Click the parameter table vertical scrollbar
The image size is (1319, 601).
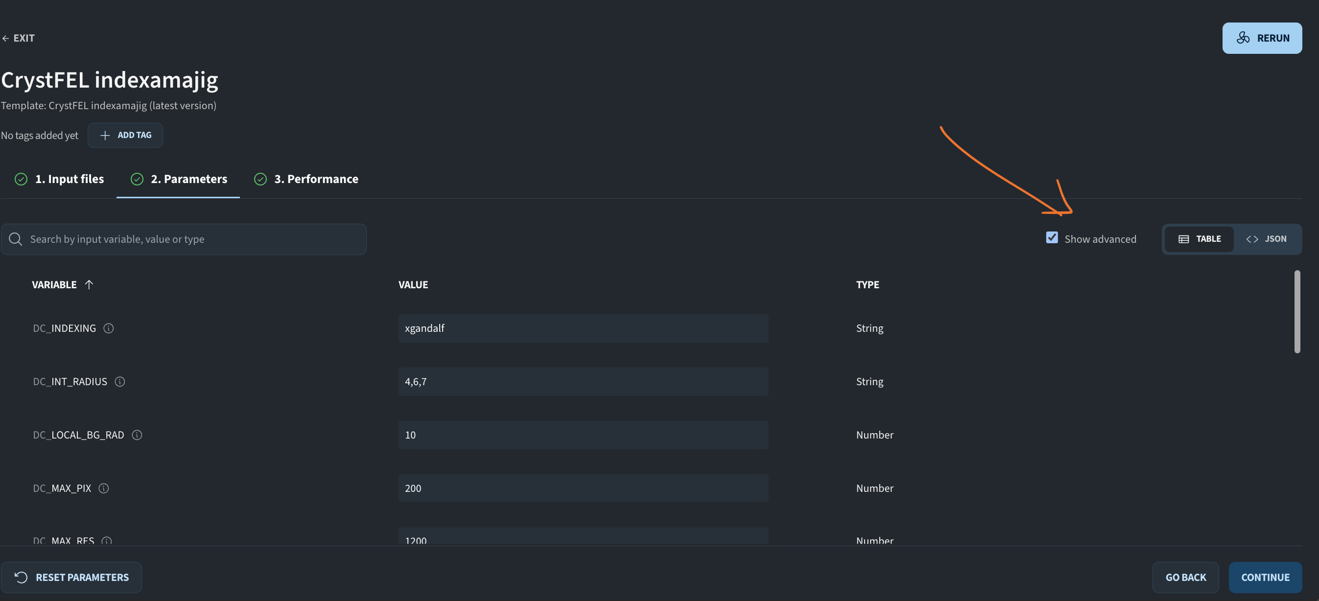coord(1297,312)
